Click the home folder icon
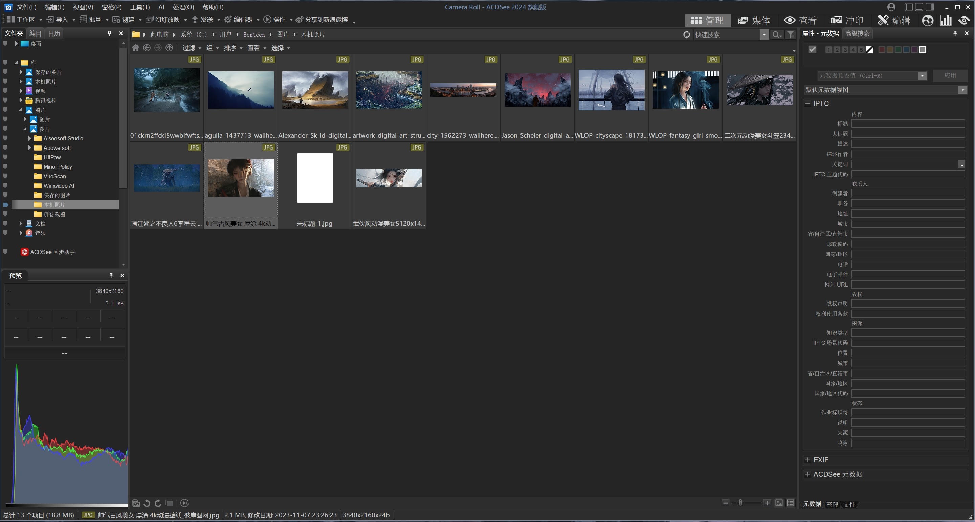The width and height of the screenshot is (975, 522). point(135,48)
